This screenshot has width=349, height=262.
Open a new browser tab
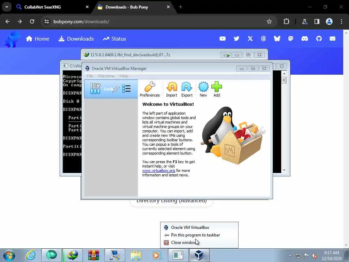coord(181,7)
